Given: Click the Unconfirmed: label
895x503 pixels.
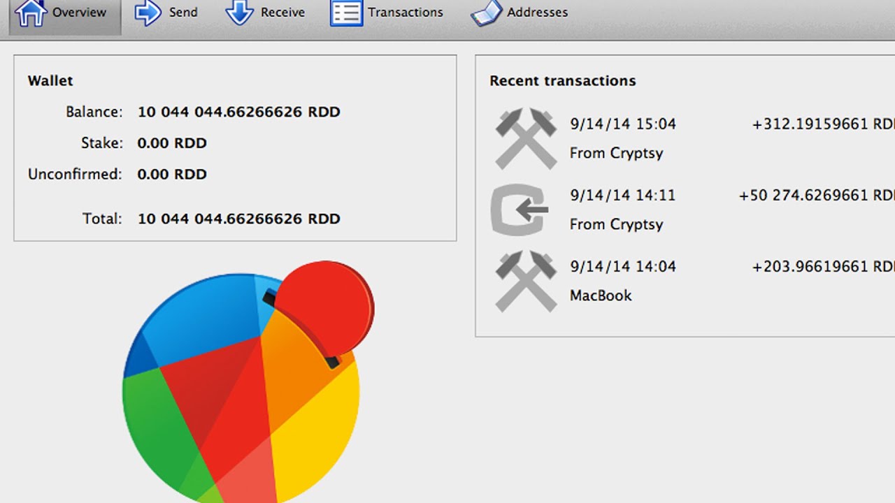Looking at the screenshot, I should click(75, 175).
